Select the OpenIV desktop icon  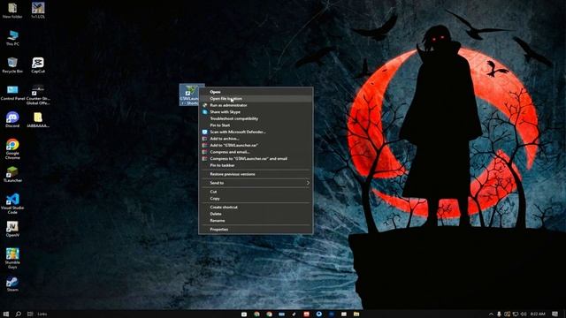point(12,230)
